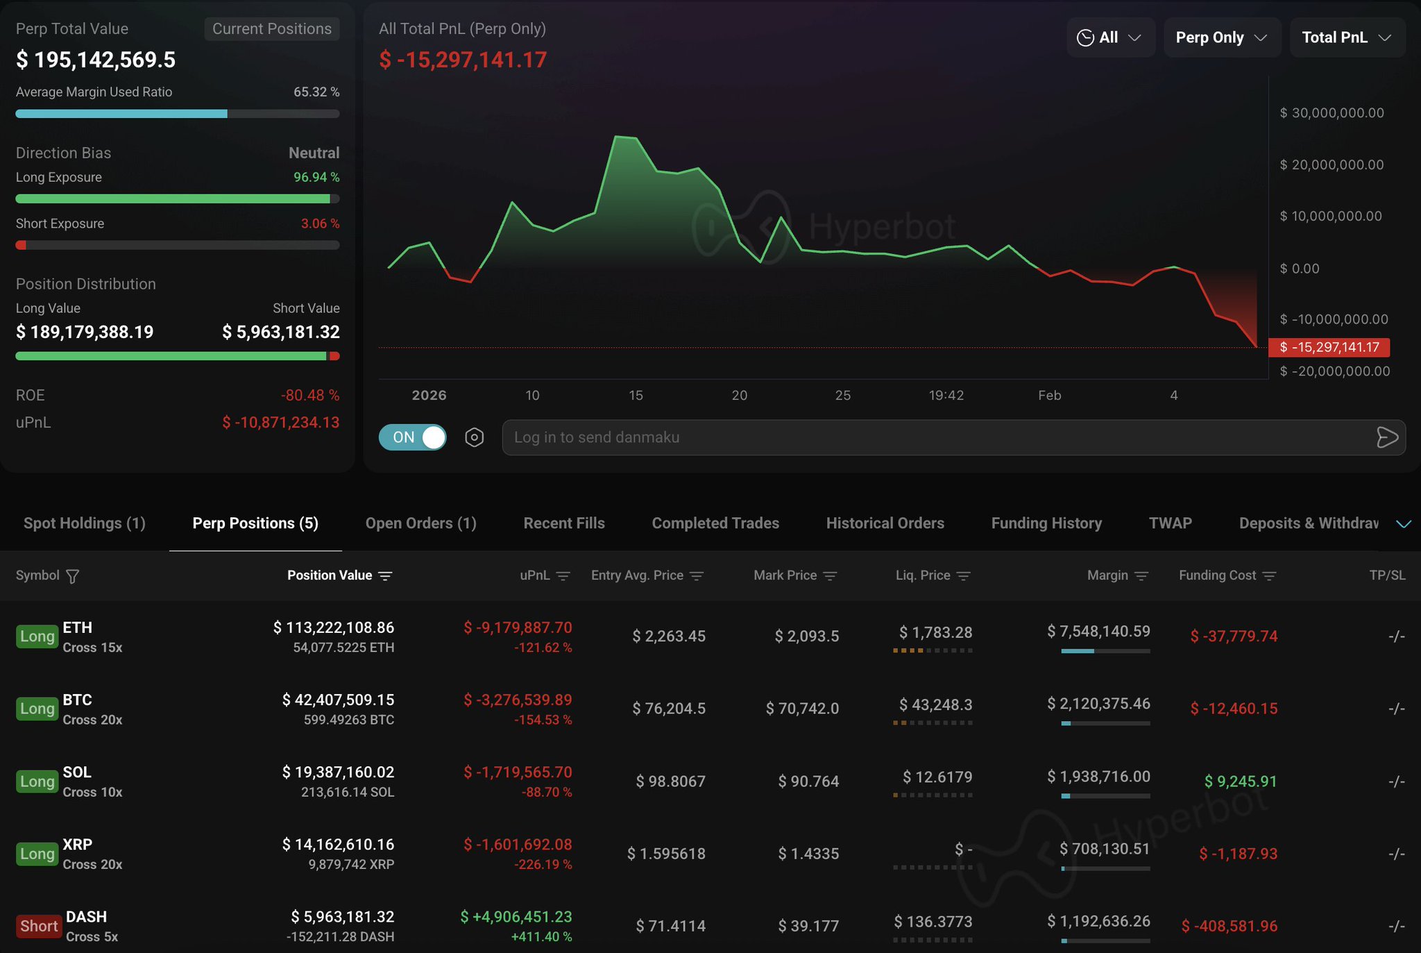Click the send danmaku arrow icon
The image size is (1421, 953).
tap(1386, 437)
